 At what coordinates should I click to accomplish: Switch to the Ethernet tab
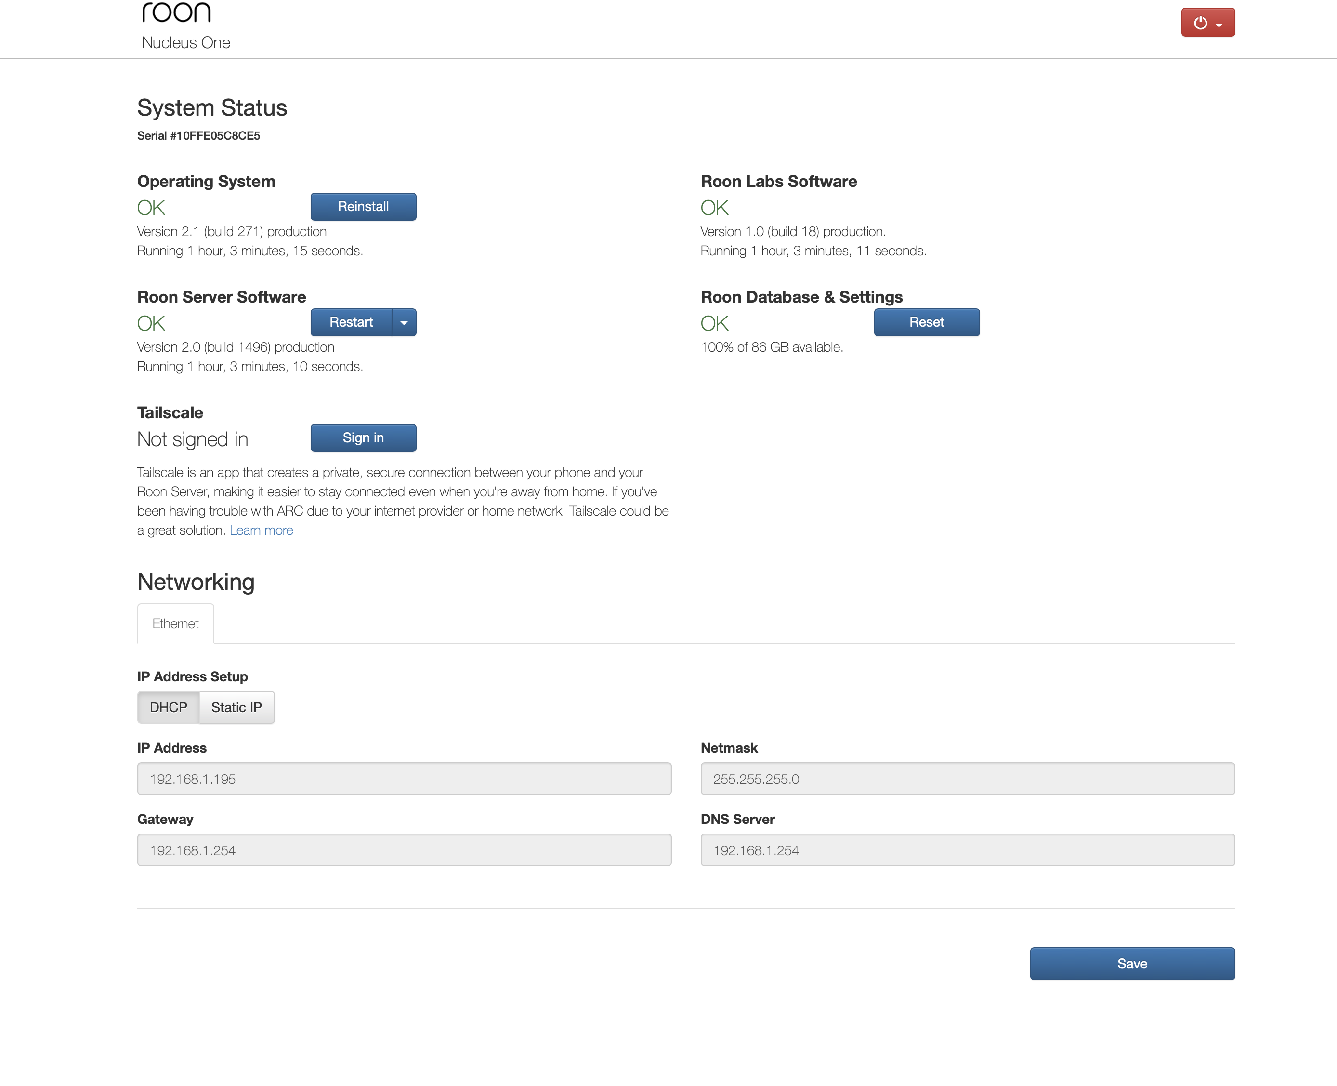click(175, 623)
